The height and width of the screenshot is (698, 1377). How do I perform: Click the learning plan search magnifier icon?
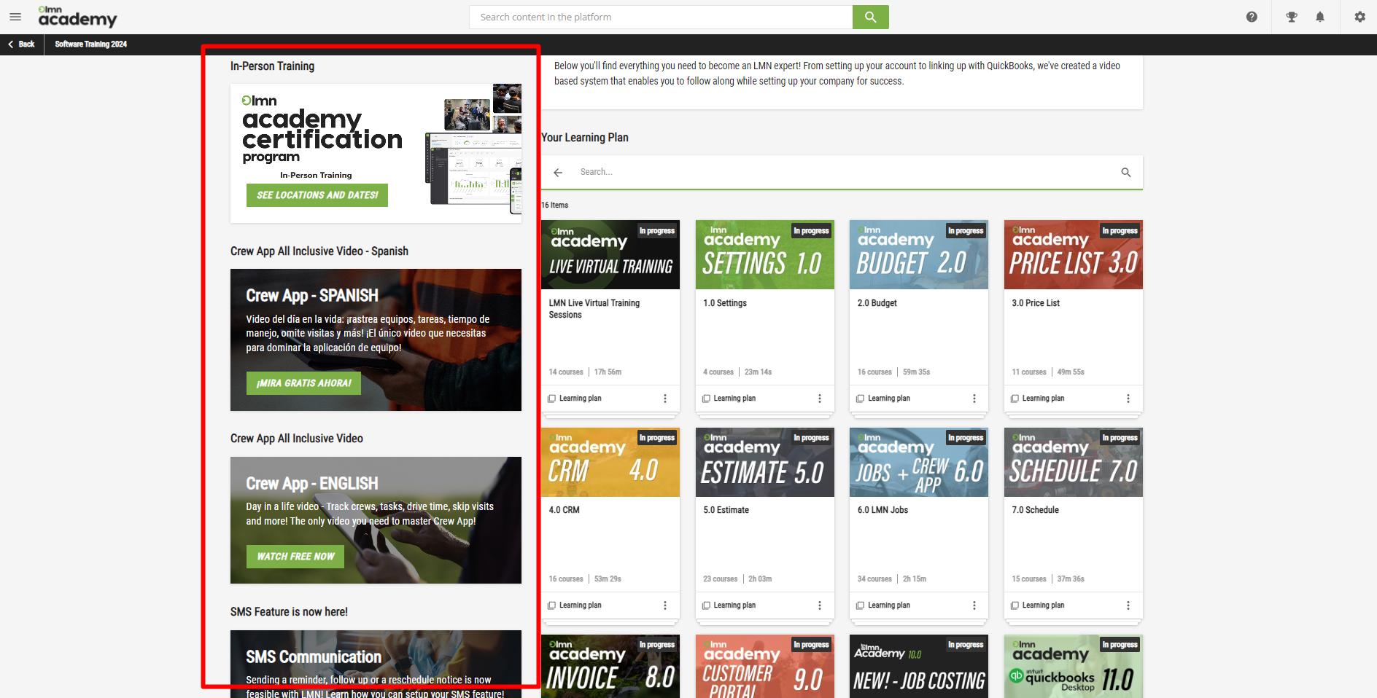click(x=1125, y=173)
